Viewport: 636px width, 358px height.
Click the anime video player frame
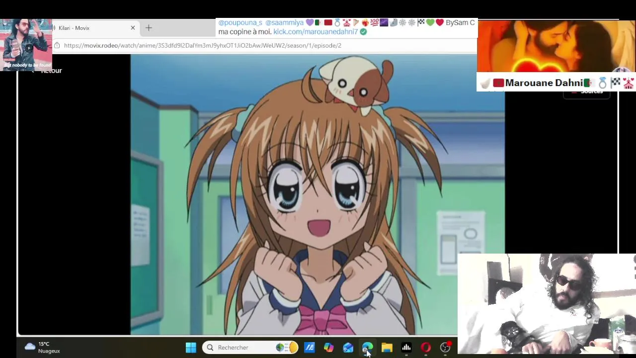[x=318, y=194]
